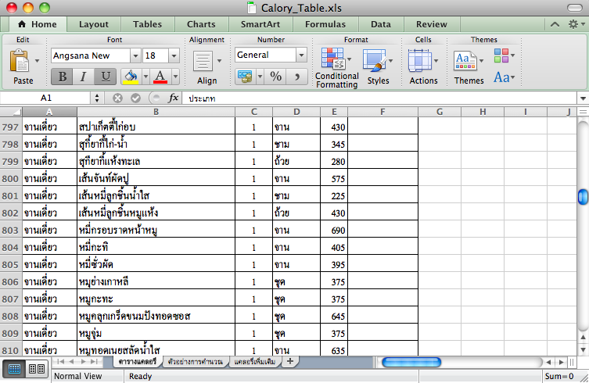This screenshot has width=589, height=383.
Task: Open the cell Styles gallery
Action: 378,67
